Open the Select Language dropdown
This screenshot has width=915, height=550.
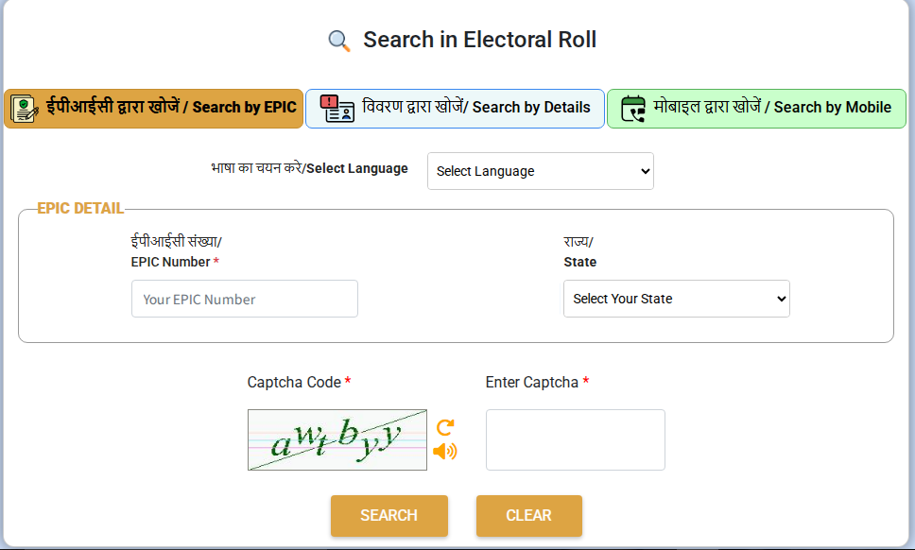[x=540, y=171]
